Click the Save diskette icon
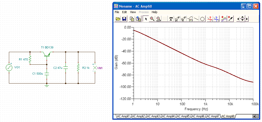This screenshot has width=262, height=122. [x=124, y=19]
